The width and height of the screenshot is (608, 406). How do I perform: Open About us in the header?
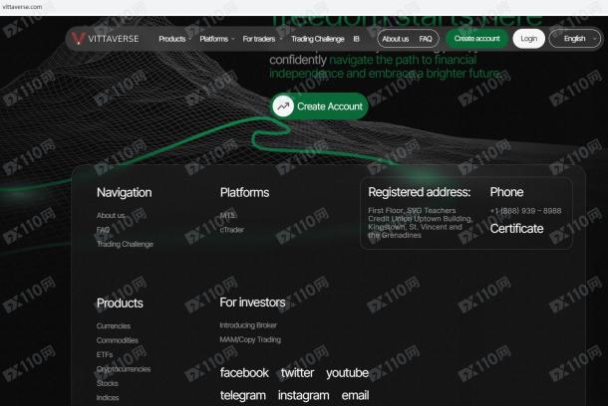395,39
